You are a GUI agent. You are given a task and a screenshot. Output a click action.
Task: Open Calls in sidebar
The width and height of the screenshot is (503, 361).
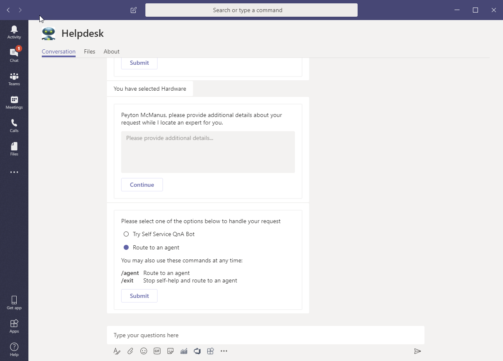tap(14, 125)
